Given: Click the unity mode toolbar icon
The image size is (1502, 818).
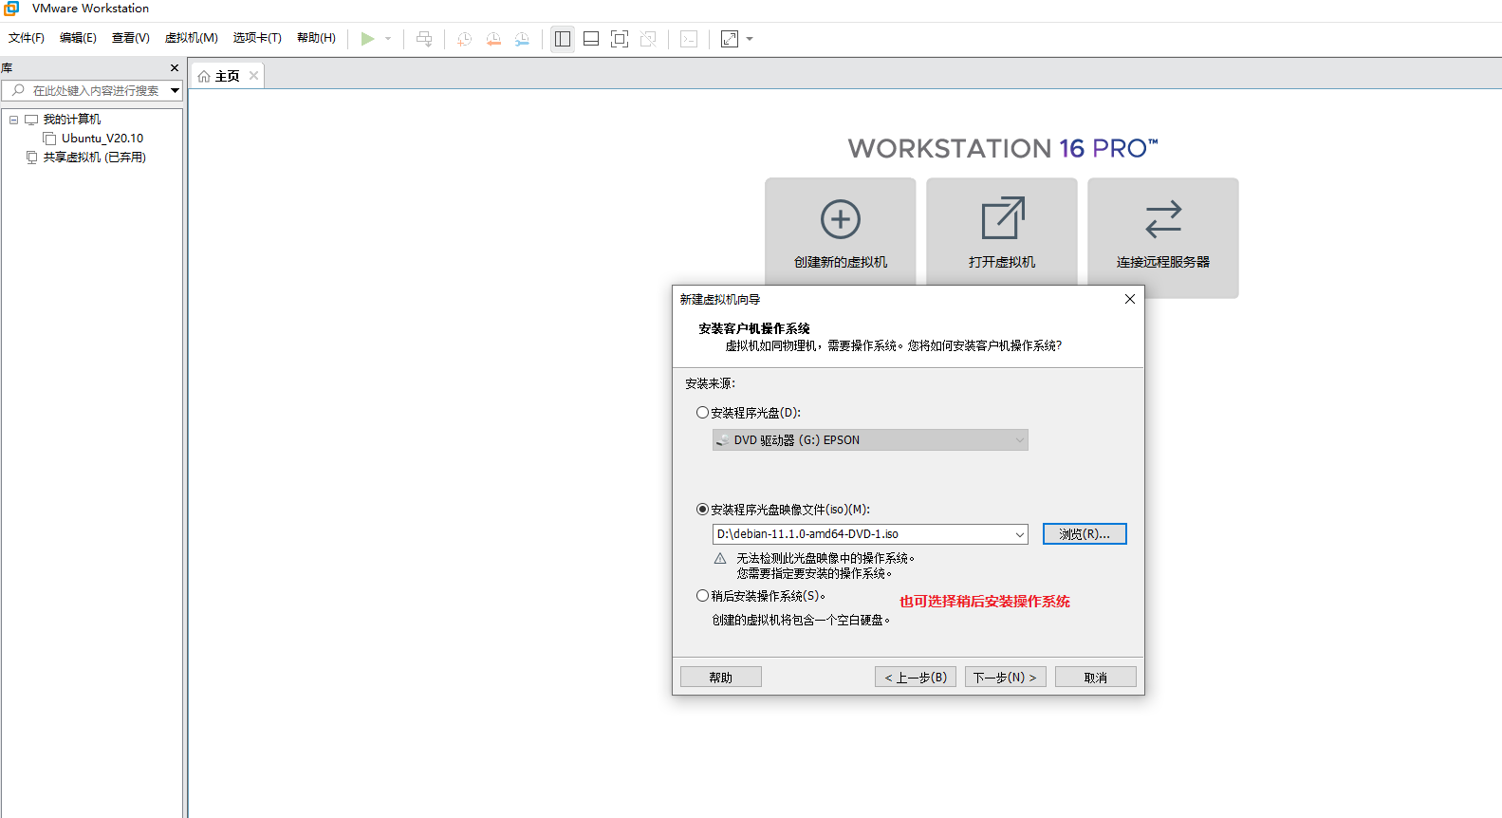Looking at the screenshot, I should pyautogui.click(x=648, y=39).
